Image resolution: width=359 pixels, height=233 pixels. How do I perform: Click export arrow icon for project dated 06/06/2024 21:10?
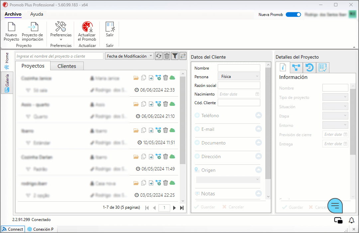tap(151, 104)
